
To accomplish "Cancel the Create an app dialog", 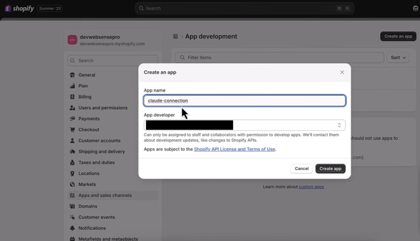I will click(301, 169).
